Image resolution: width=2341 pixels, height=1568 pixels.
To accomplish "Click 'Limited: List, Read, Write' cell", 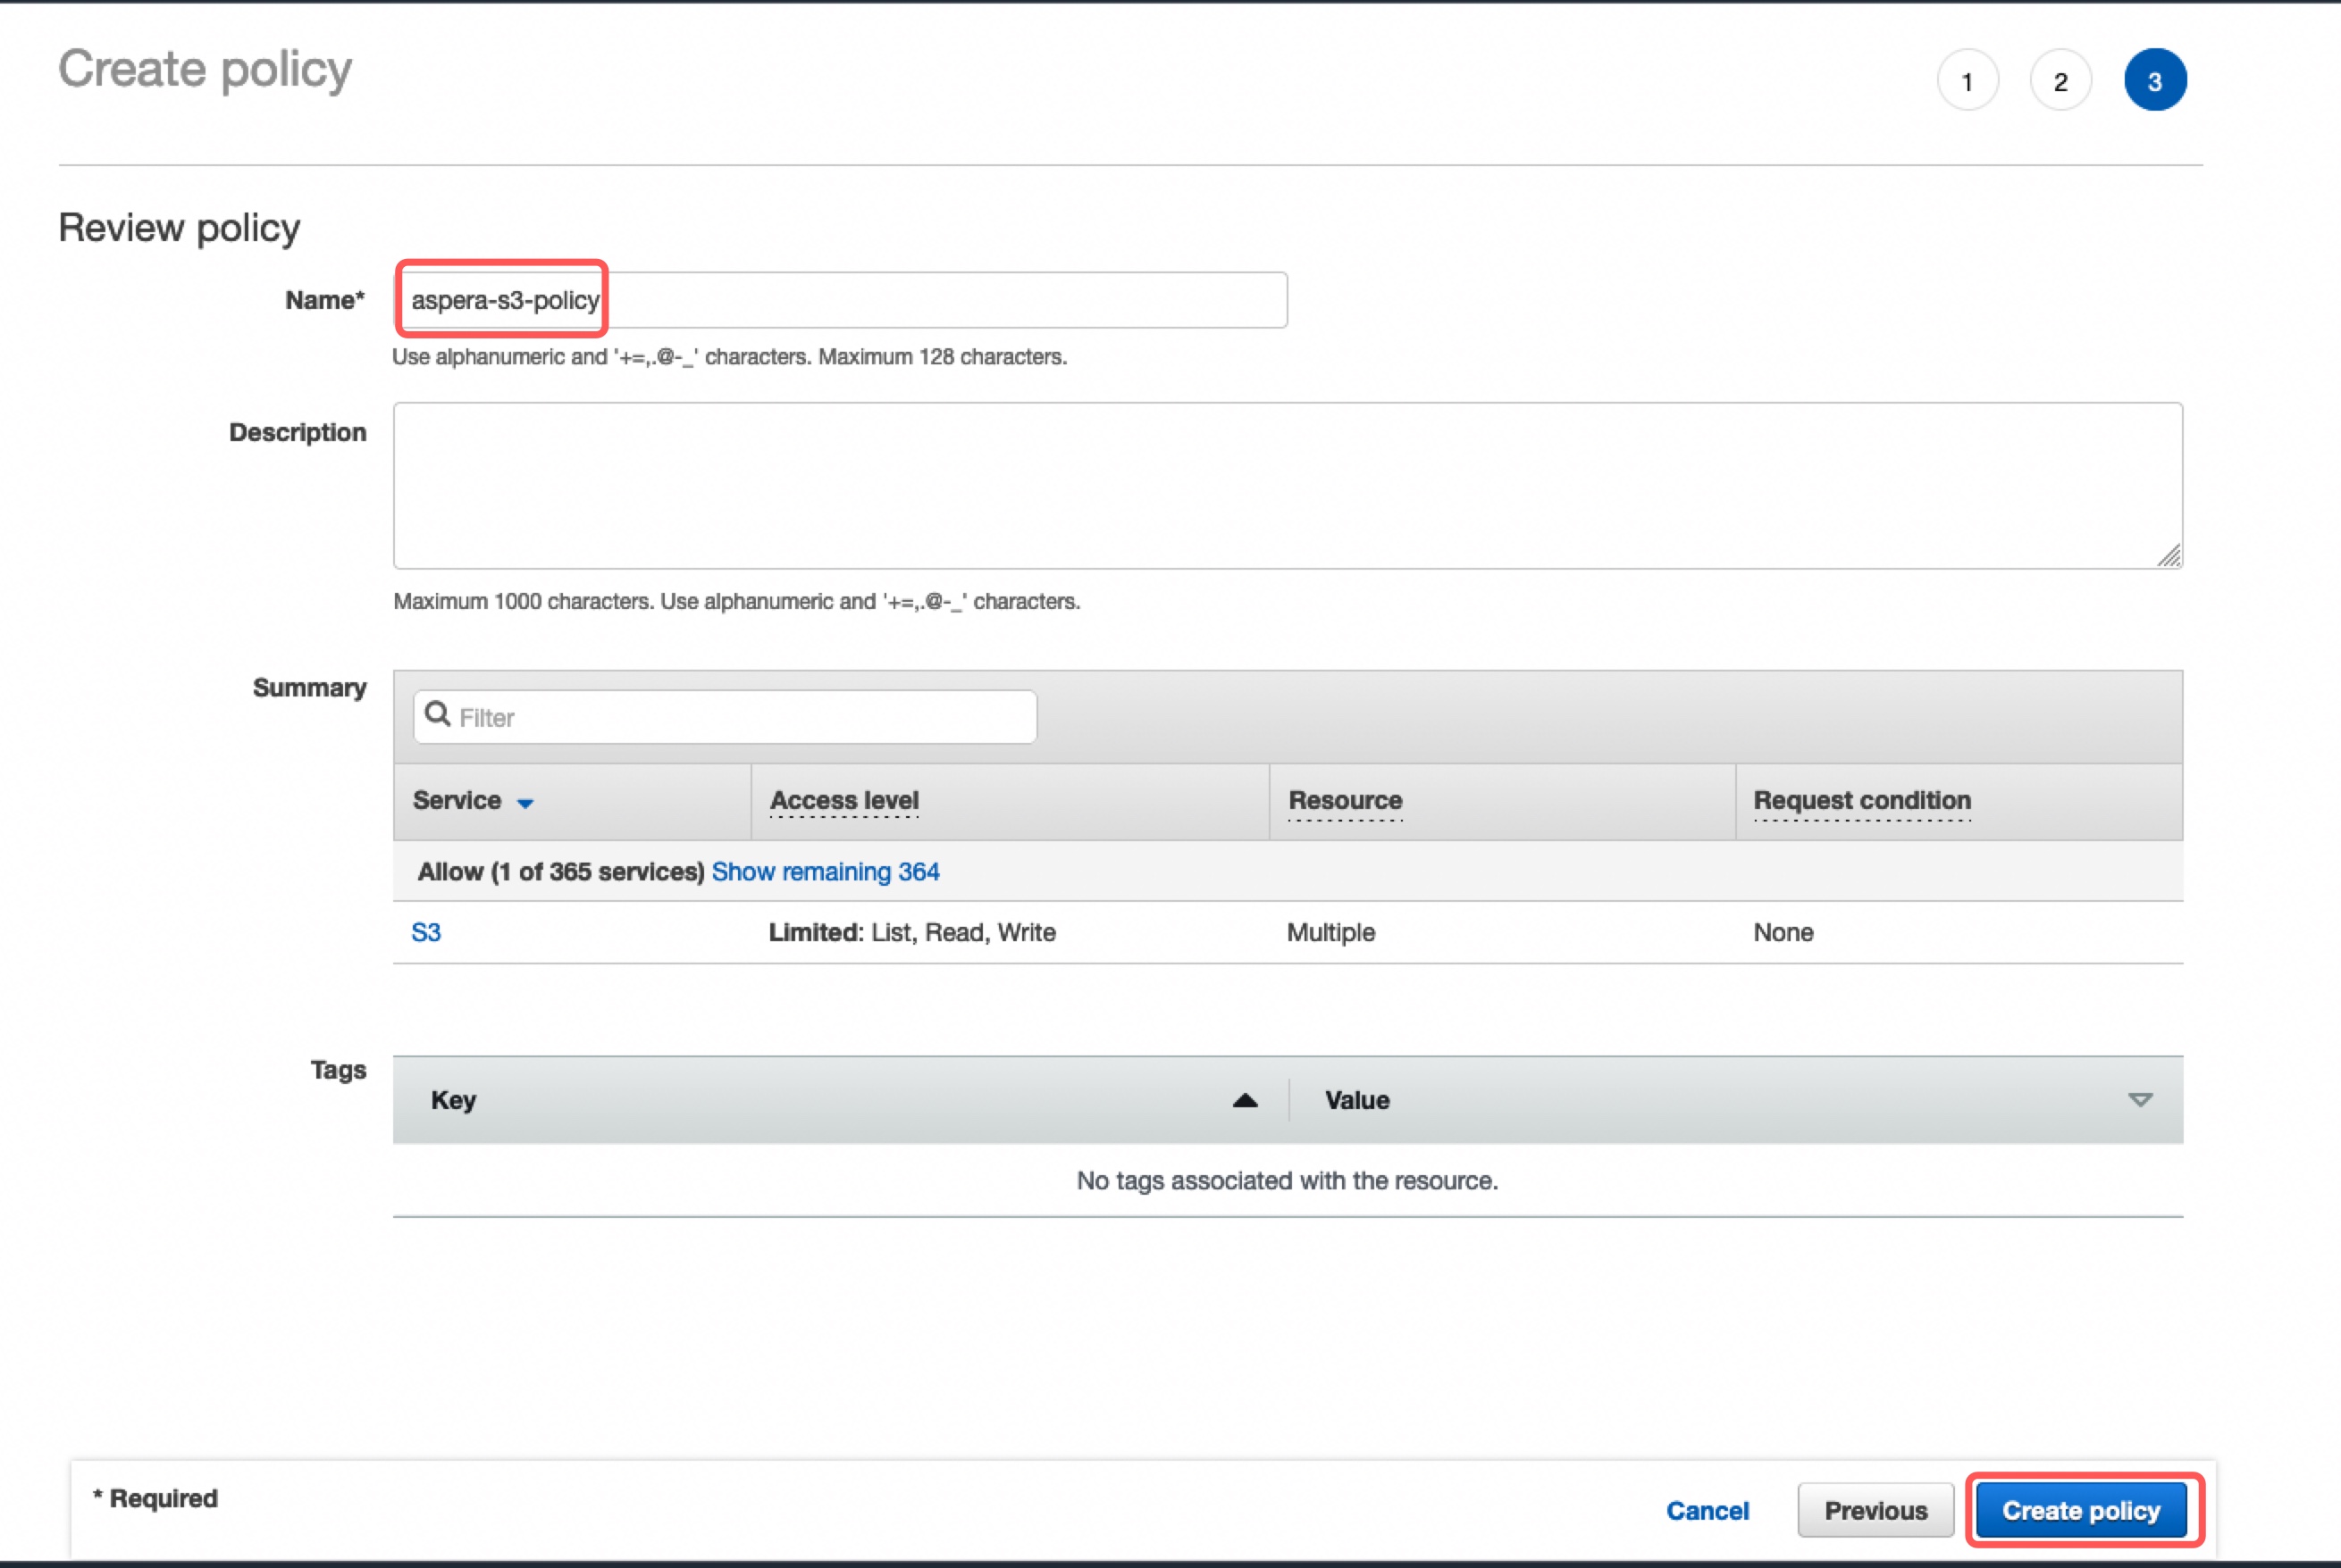I will (x=912, y=932).
